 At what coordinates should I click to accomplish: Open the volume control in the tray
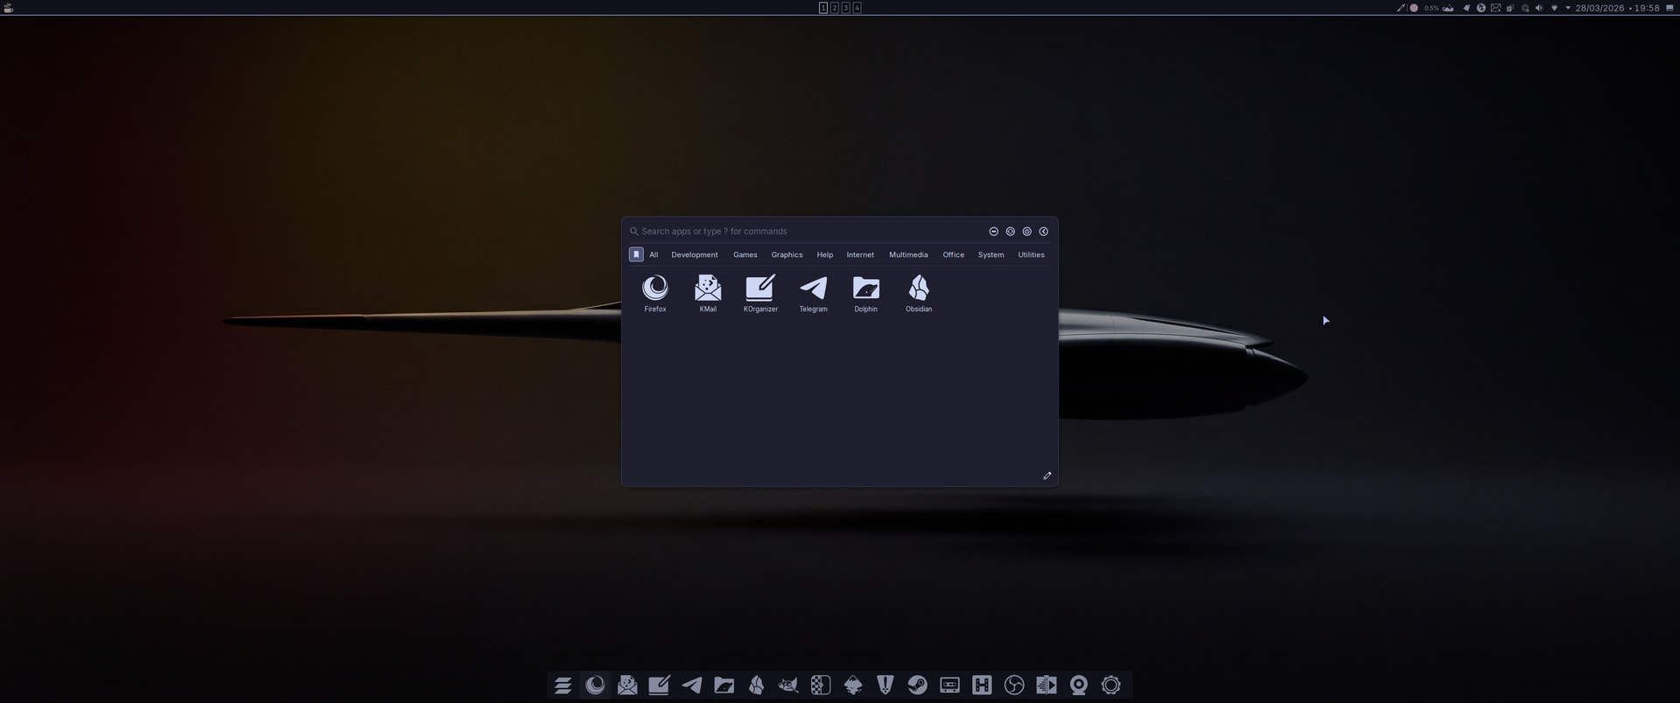click(x=1539, y=8)
